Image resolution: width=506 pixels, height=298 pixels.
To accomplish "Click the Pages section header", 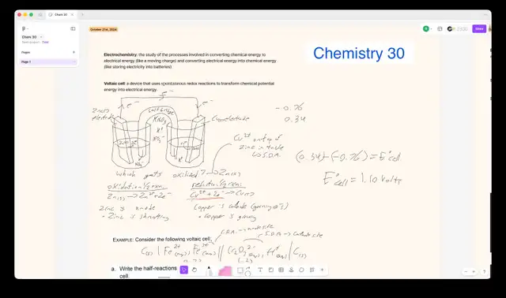I will (x=26, y=52).
